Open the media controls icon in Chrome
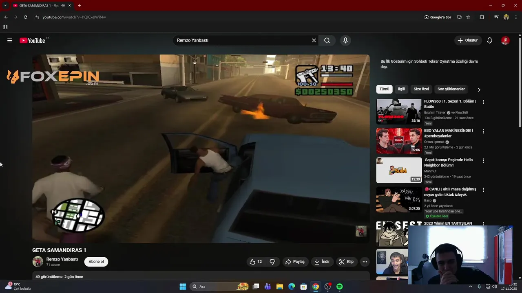Image resolution: width=522 pixels, height=293 pixels. (496, 17)
